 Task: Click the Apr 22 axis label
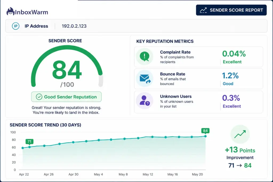[24, 174]
